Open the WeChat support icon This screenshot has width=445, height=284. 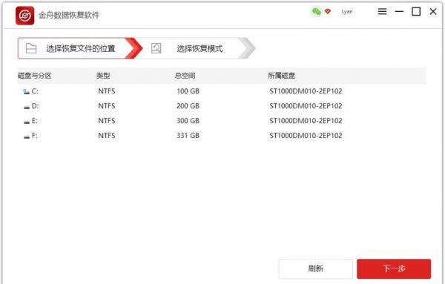[x=317, y=12]
